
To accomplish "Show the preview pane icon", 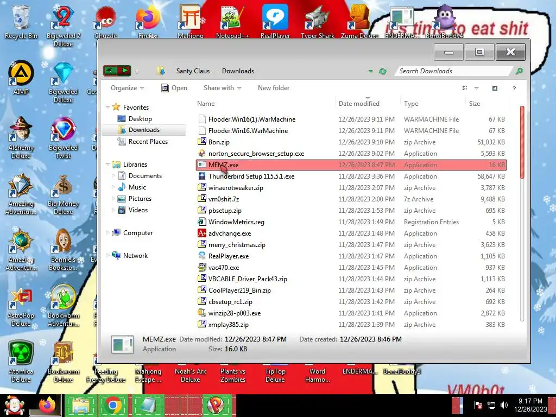I will pos(495,88).
